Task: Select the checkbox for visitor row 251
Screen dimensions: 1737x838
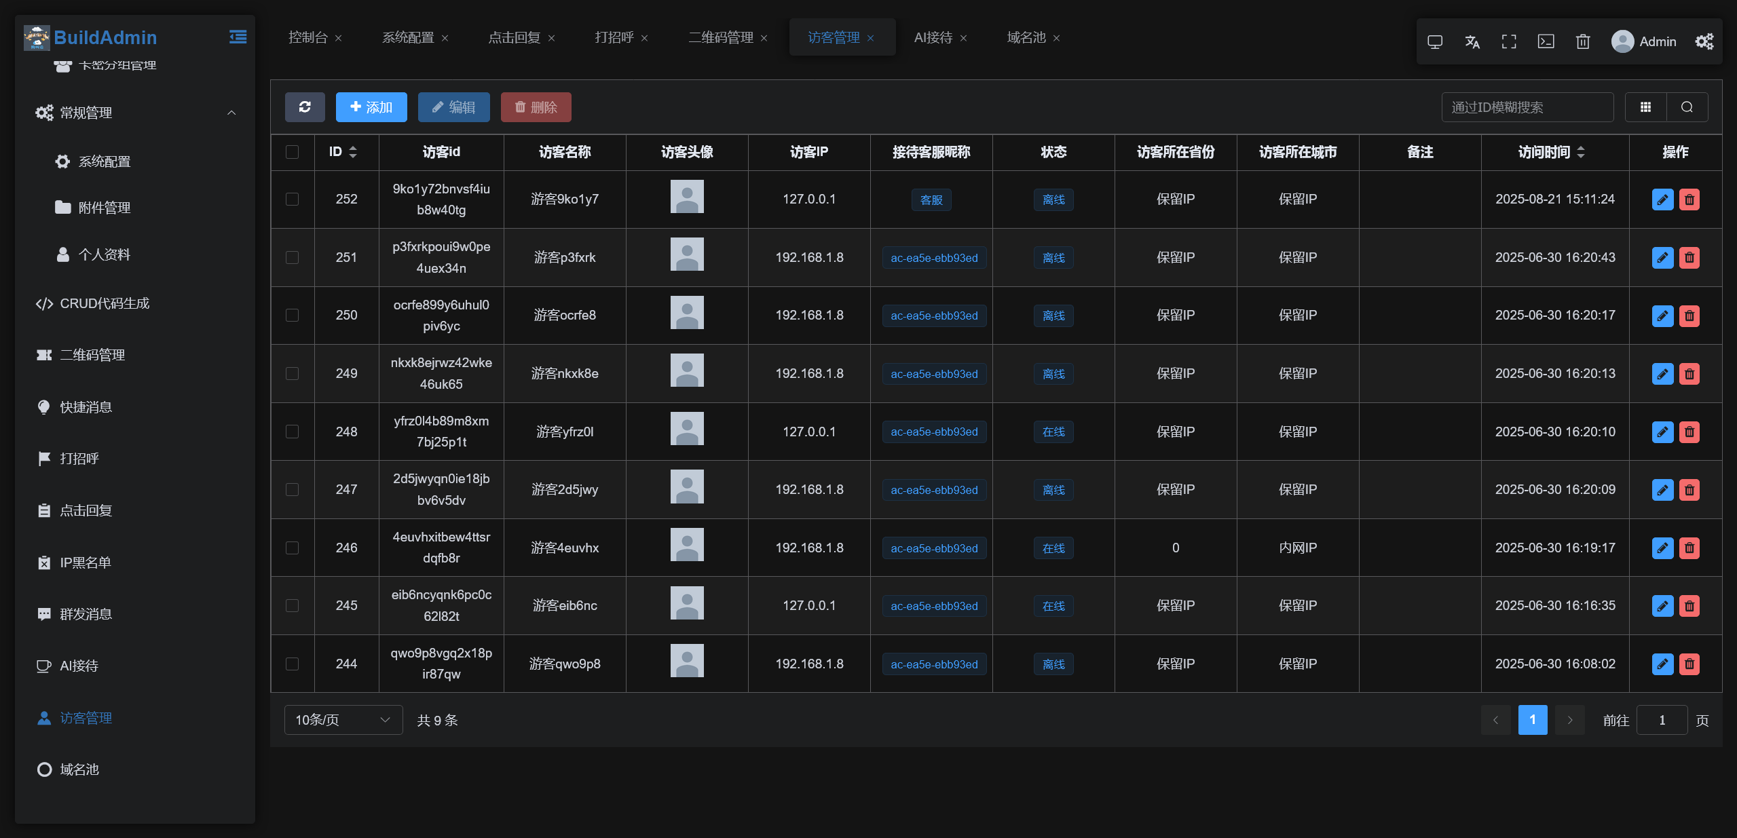Action: click(293, 258)
